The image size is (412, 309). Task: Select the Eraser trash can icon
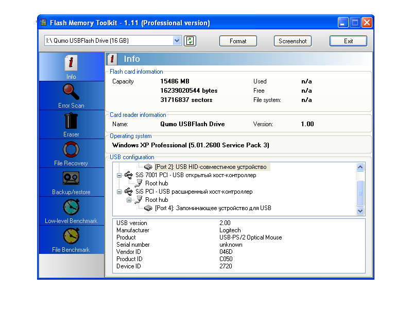click(71, 124)
